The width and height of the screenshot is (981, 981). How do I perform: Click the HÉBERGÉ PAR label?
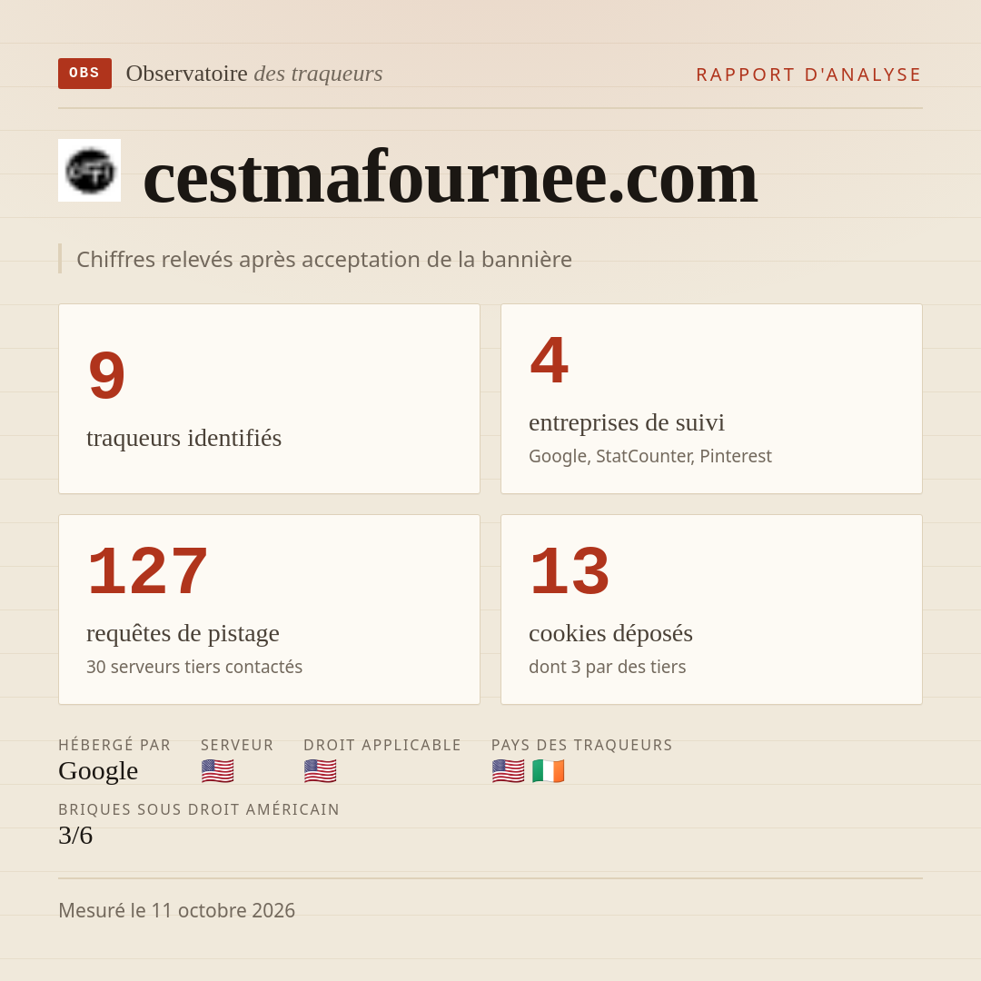114,745
